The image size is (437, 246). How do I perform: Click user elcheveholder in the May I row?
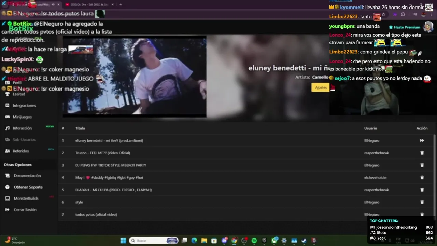coord(376,177)
